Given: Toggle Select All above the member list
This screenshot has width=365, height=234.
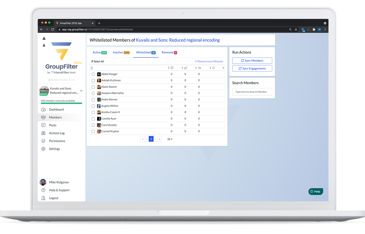Looking at the screenshot, I should (97, 61).
